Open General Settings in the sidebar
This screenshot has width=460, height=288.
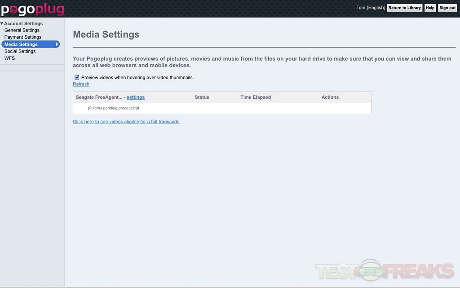(22, 30)
